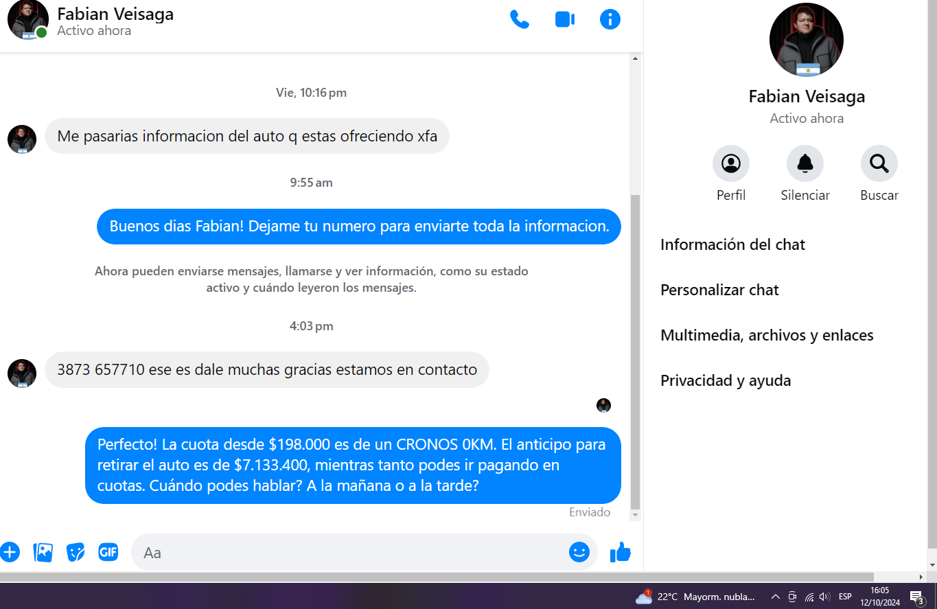This screenshot has width=937, height=609.
Task: Expand Personalizar chat section
Action: (x=719, y=290)
